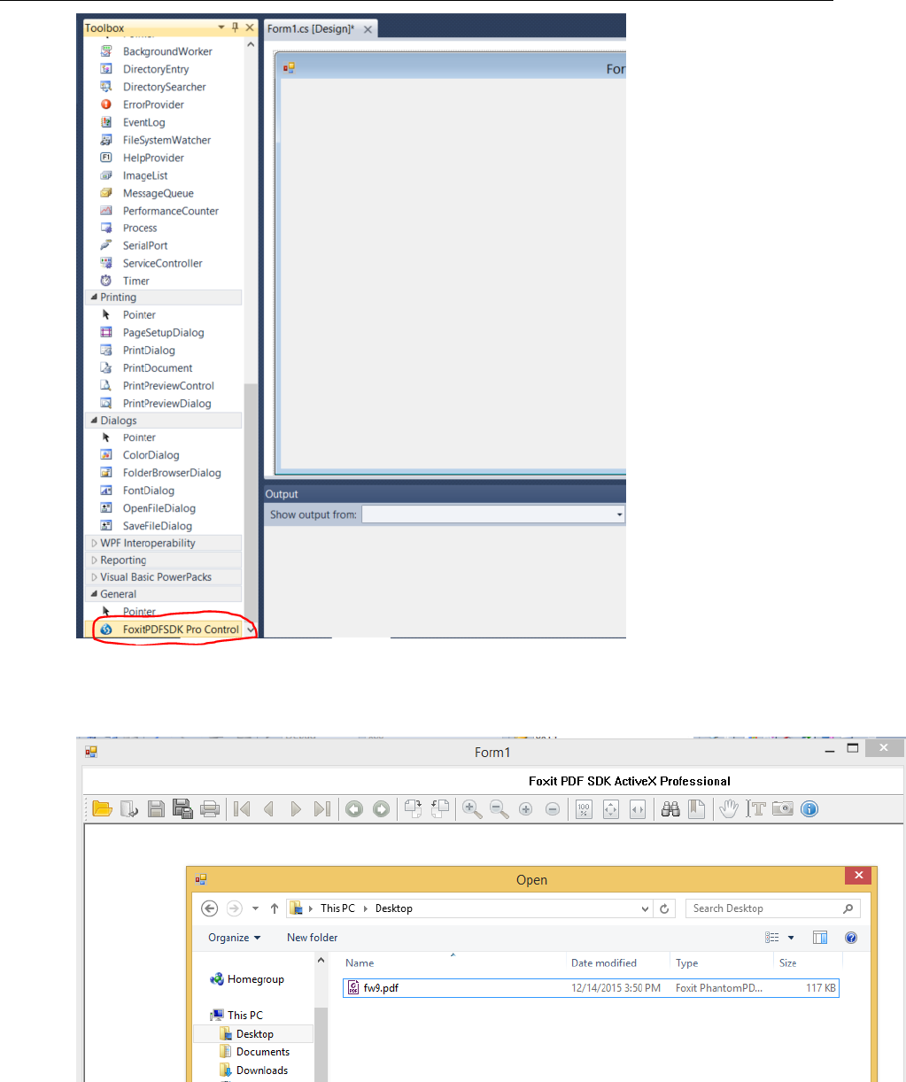Click the Fit Width icon
The width and height of the screenshot is (906, 1082).
coord(637,808)
